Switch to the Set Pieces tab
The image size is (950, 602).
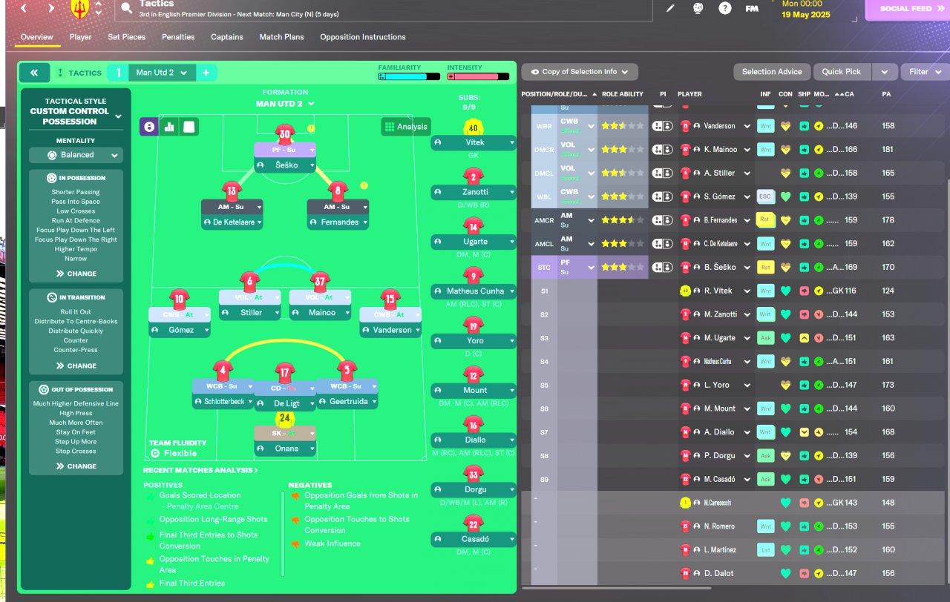point(127,37)
